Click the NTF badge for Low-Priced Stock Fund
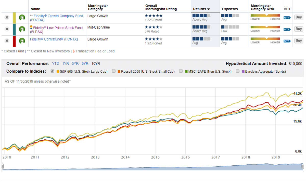306x185 pixels. click(287, 29)
